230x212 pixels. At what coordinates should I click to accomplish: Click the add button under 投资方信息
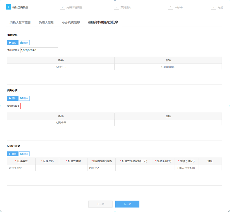tap(12, 154)
